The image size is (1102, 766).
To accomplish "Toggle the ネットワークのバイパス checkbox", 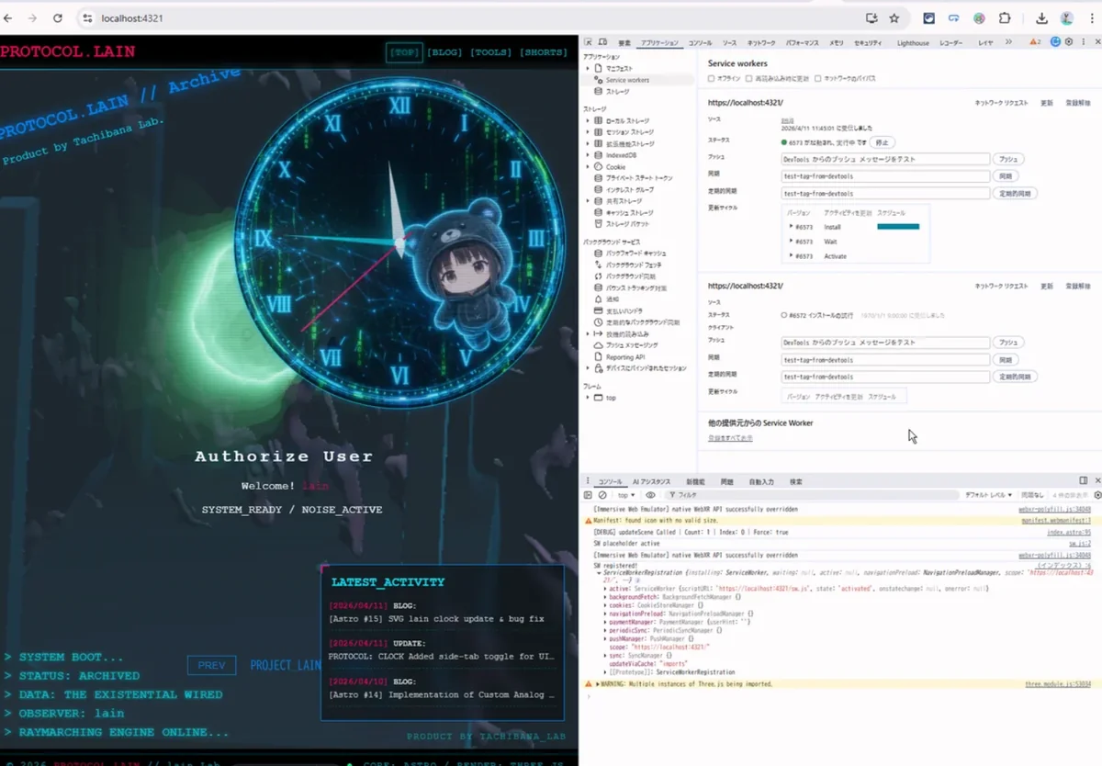I will (818, 79).
